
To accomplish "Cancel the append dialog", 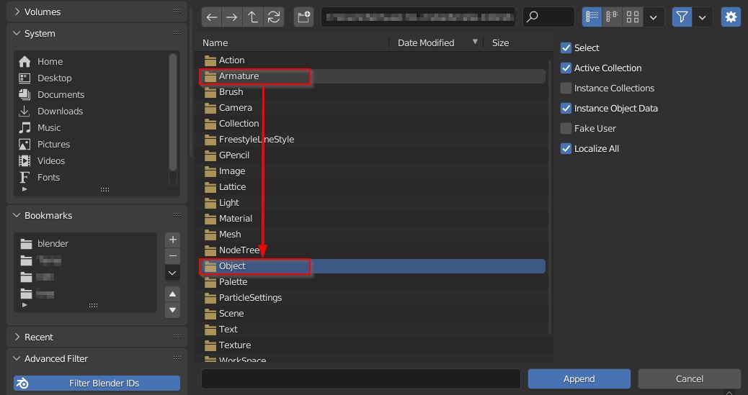I will [x=690, y=378].
